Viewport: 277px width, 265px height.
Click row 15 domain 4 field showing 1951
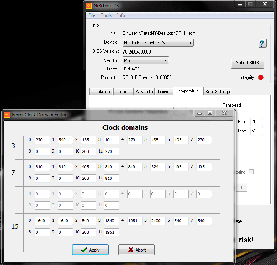(135, 221)
